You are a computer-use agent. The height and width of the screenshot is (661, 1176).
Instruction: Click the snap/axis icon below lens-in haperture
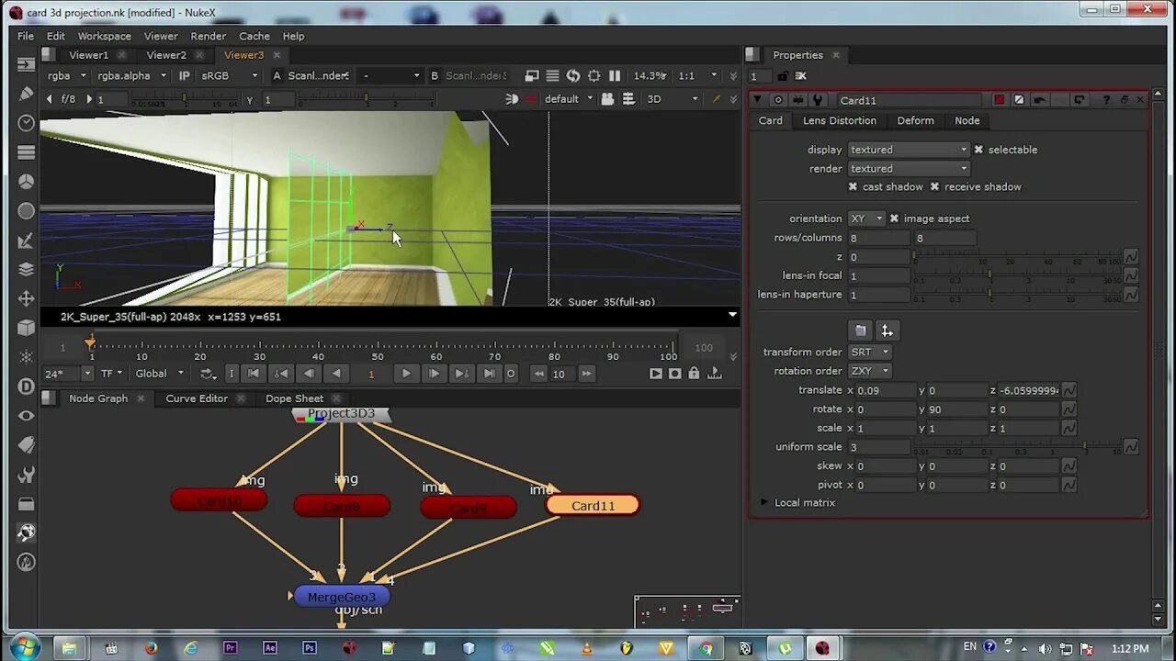(x=887, y=330)
